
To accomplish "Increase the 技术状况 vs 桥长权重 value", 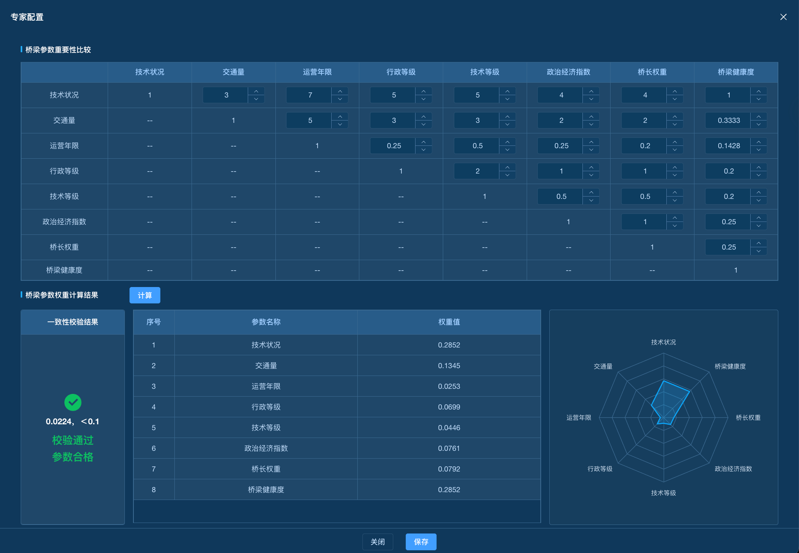I will (675, 91).
